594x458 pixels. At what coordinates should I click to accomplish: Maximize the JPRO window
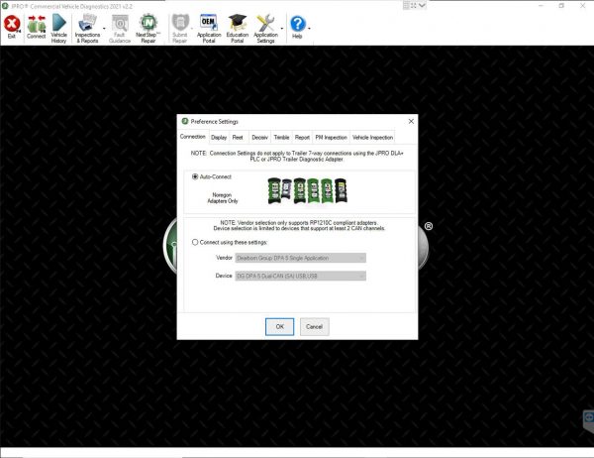pyautogui.click(x=561, y=6)
